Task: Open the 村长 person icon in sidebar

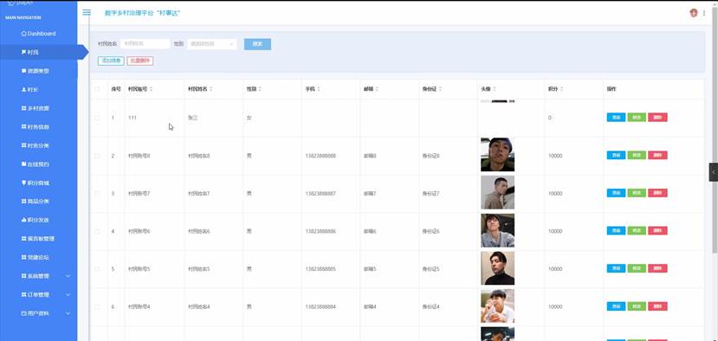Action: tap(23, 90)
